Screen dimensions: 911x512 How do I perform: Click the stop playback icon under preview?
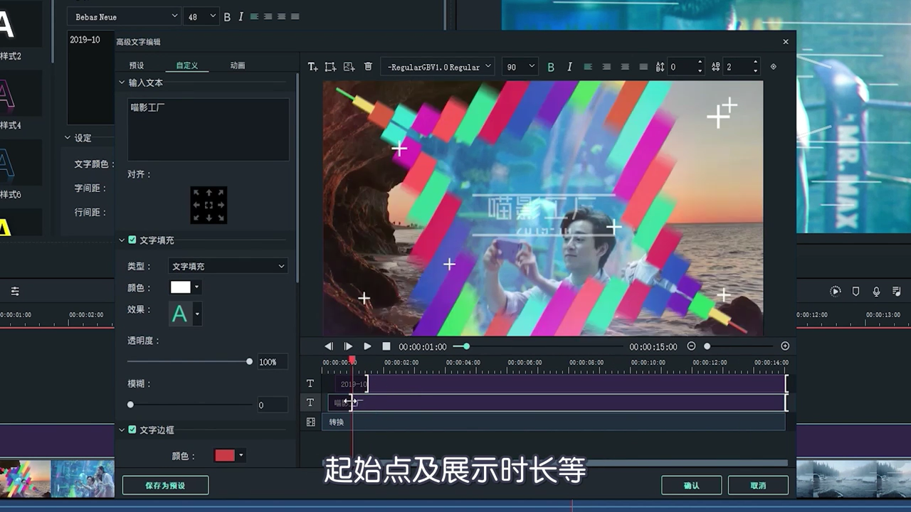(x=386, y=346)
